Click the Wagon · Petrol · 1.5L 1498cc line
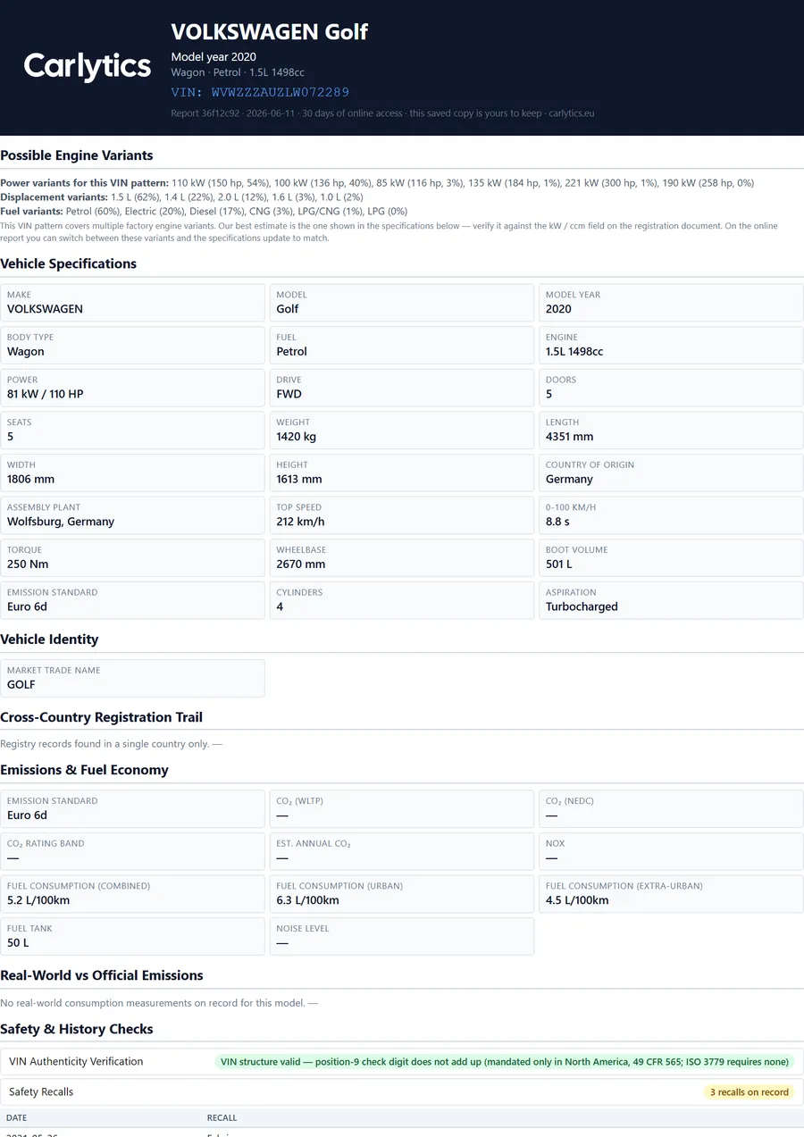Image resolution: width=804 pixels, height=1137 pixels. click(x=238, y=72)
